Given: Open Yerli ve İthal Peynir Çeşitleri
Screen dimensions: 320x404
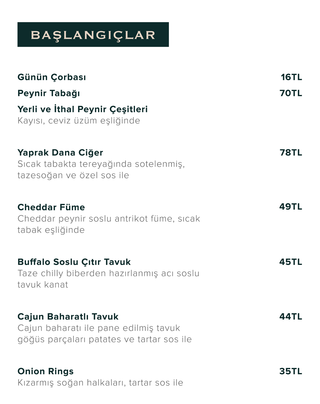Looking at the screenshot, I should tap(83, 109).
